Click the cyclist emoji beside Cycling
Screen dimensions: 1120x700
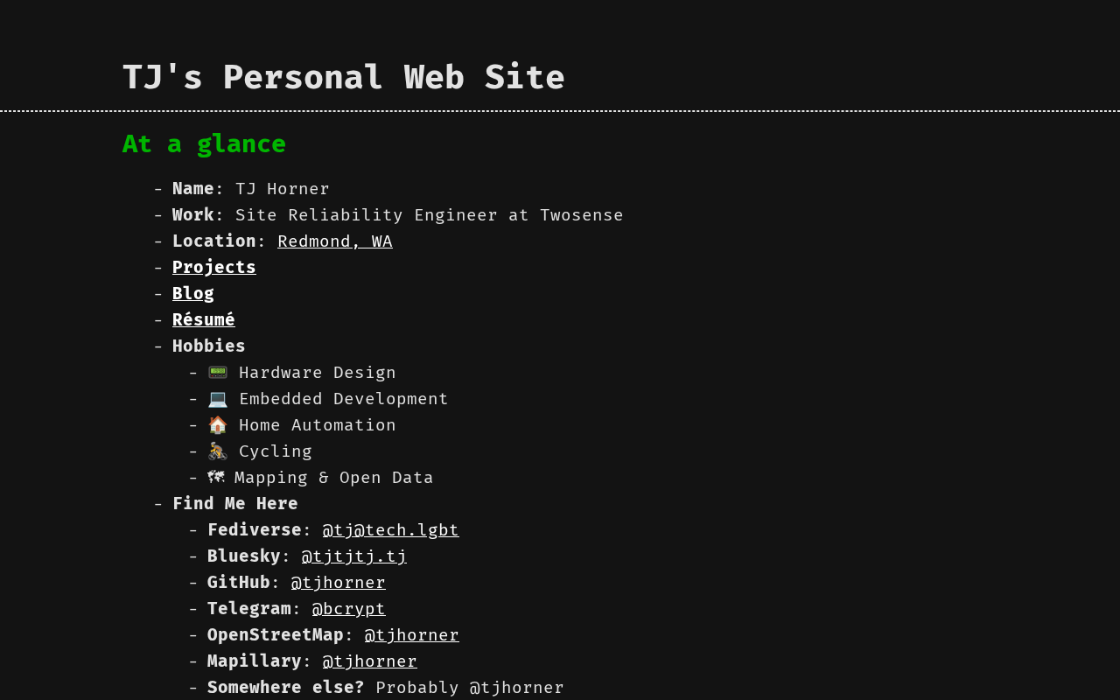coord(217,451)
